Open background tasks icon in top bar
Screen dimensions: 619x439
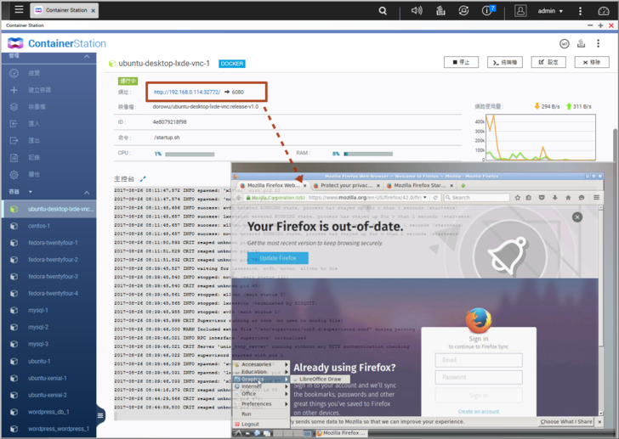coord(440,11)
